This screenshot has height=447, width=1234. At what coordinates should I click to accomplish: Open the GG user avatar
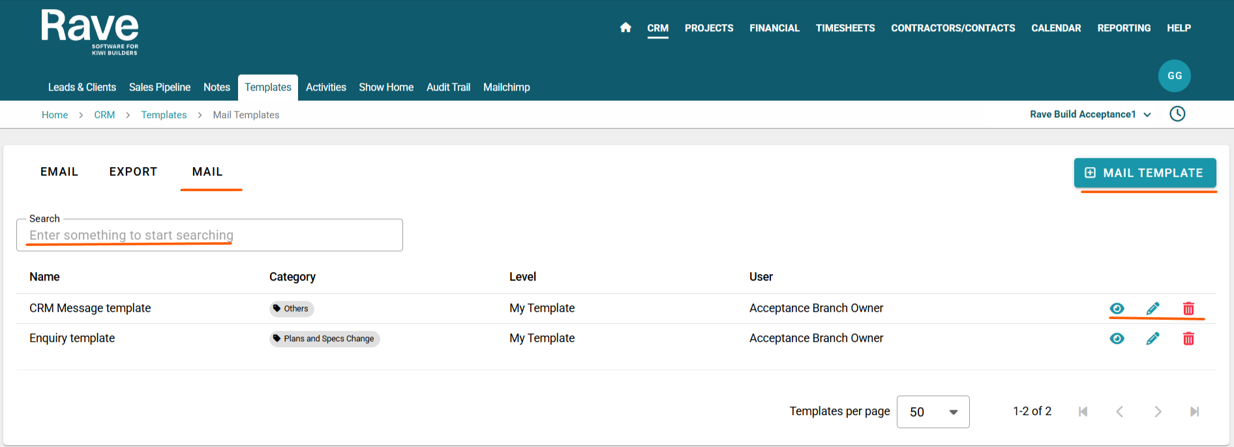pyautogui.click(x=1174, y=76)
